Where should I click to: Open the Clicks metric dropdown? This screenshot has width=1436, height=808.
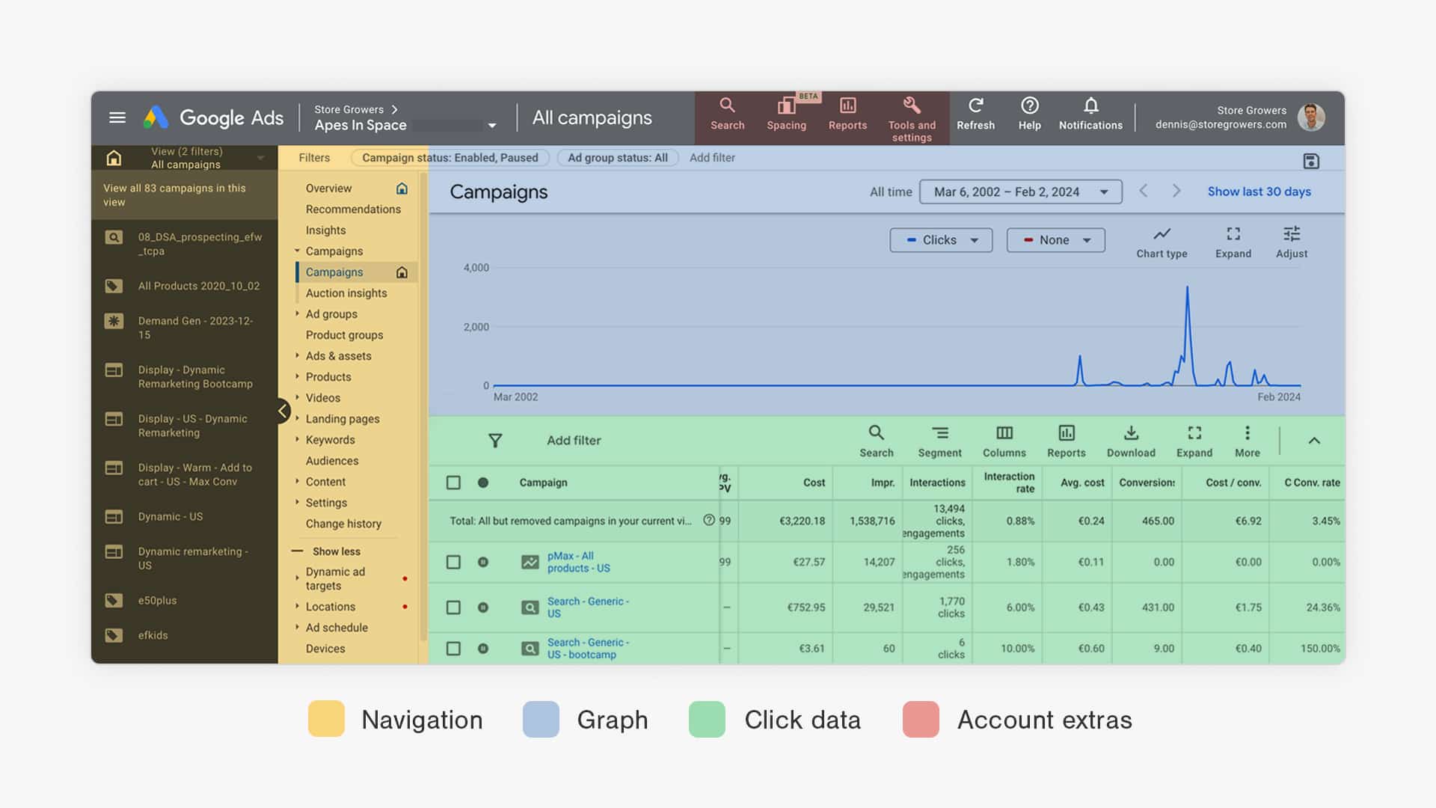(x=941, y=240)
